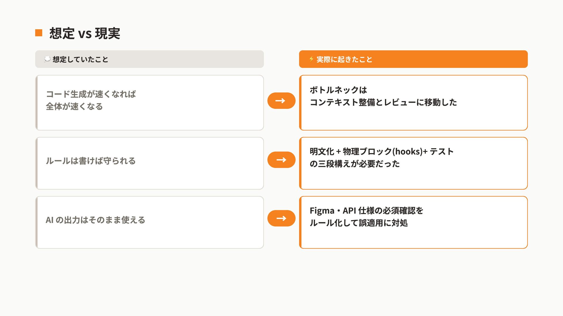Click the 明文化 + 物理ブロック(hooks) card
Screen dimensions: 563x316
point(413,163)
